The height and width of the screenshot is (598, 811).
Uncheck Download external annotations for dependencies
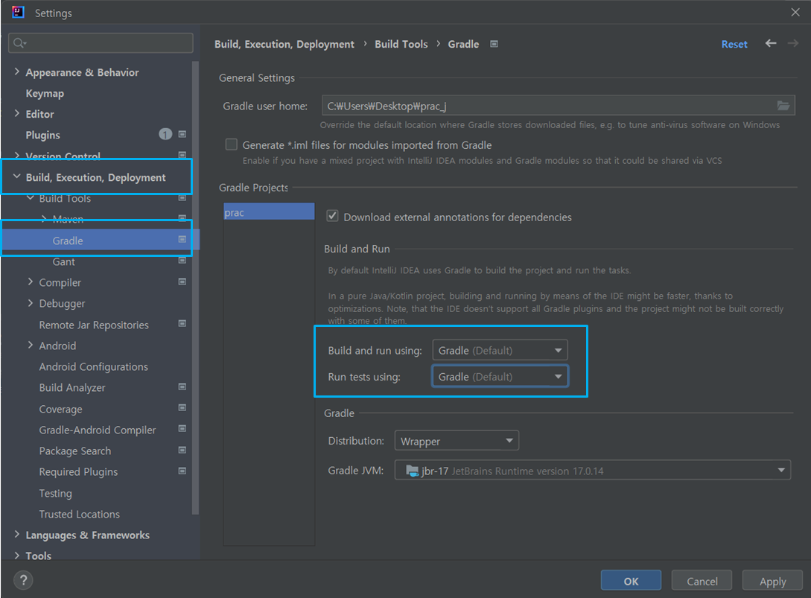coord(333,216)
